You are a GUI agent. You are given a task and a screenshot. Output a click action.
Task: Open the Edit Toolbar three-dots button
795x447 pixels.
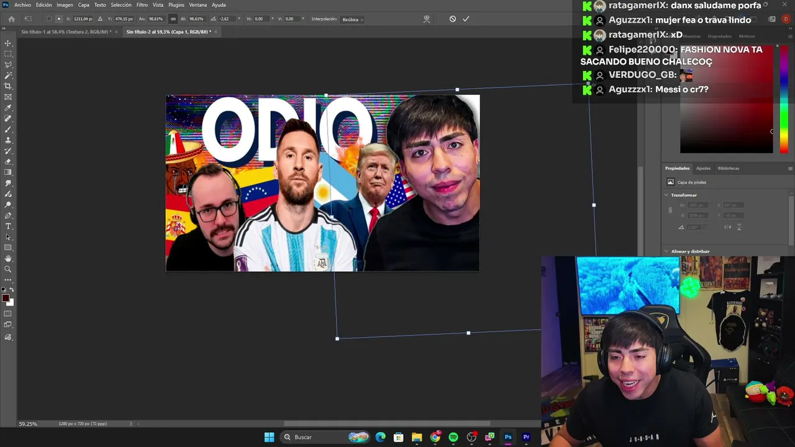pos(8,280)
